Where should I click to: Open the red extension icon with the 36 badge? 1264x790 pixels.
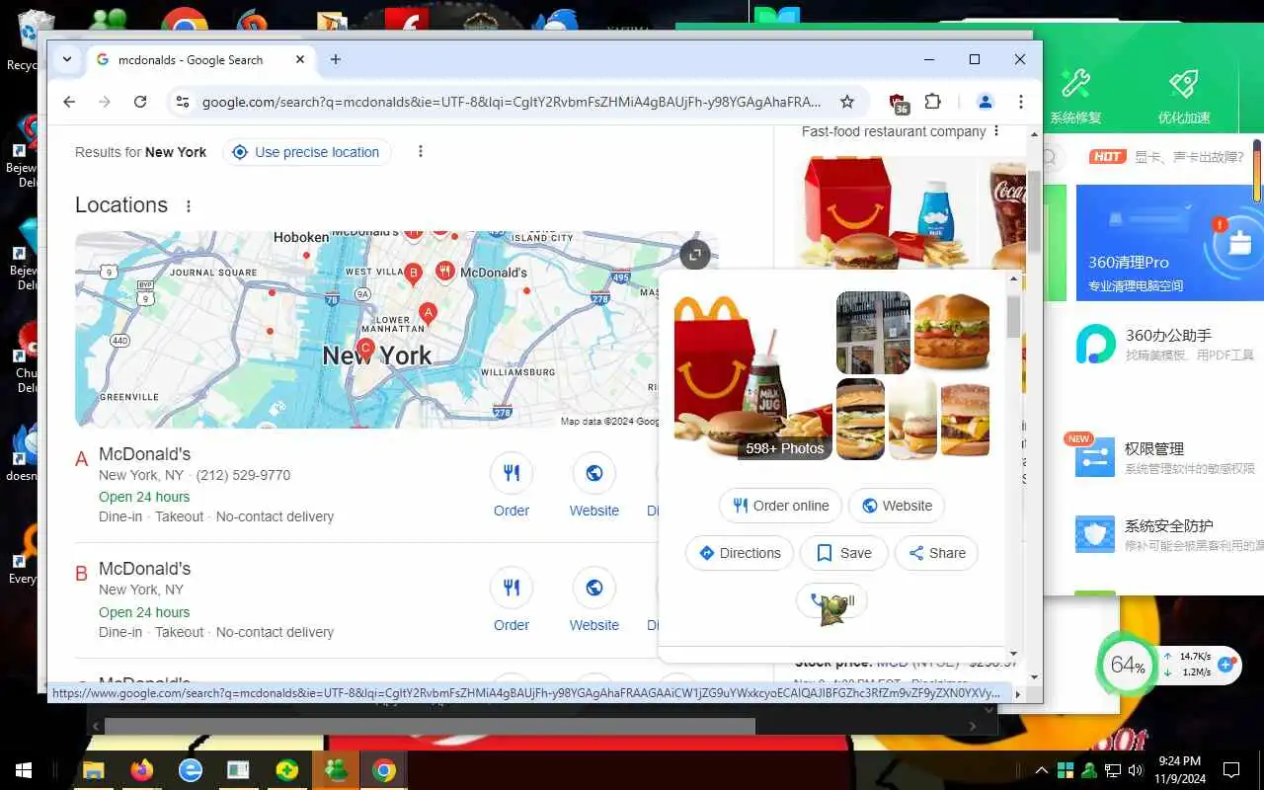(x=898, y=103)
